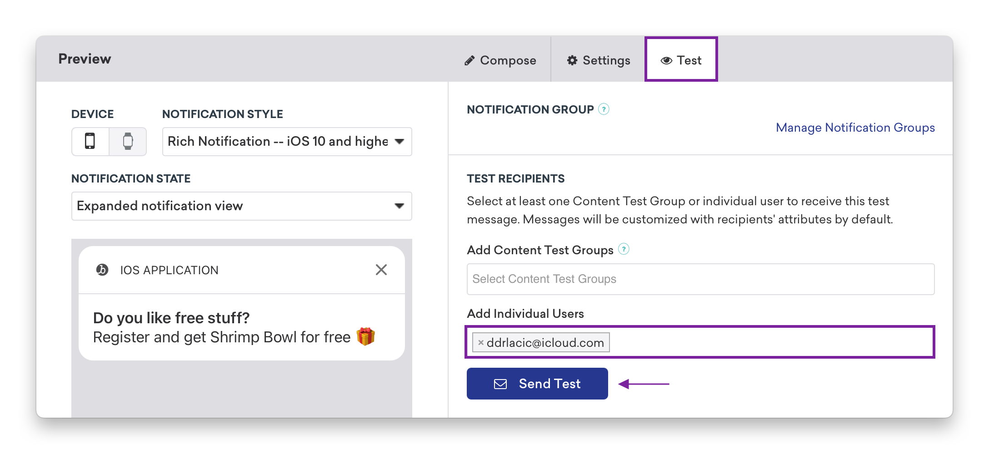Click the Notification Group help icon

tap(604, 109)
